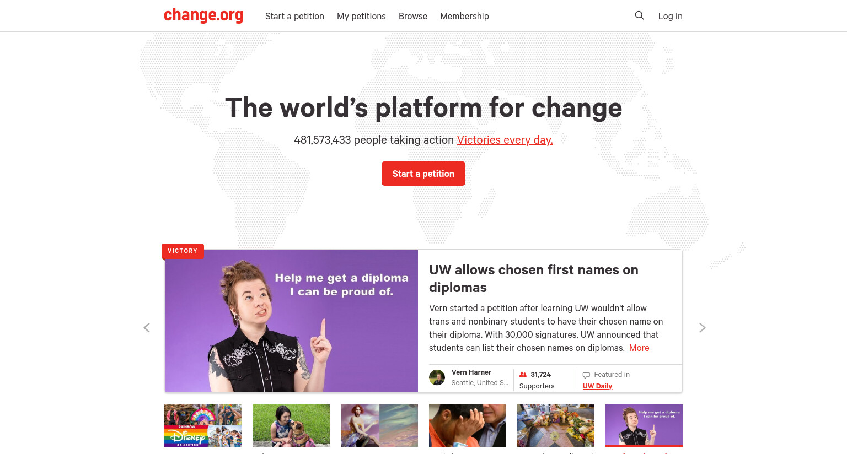Click the Featured in speech bubble icon
The width and height of the screenshot is (847, 454).
click(586, 375)
